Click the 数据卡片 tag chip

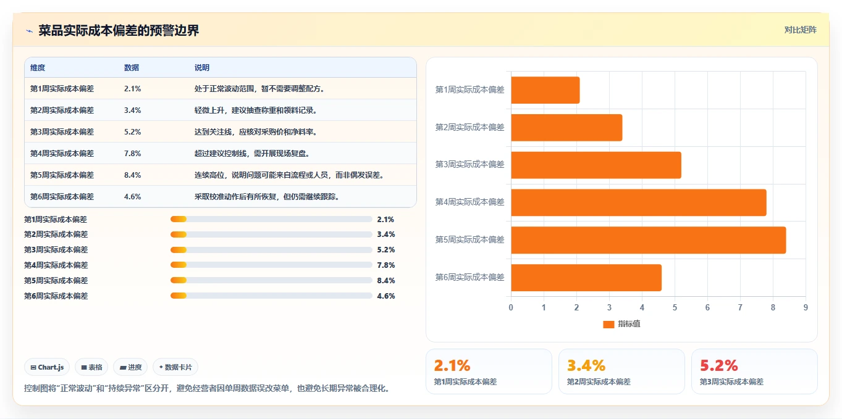tap(175, 367)
